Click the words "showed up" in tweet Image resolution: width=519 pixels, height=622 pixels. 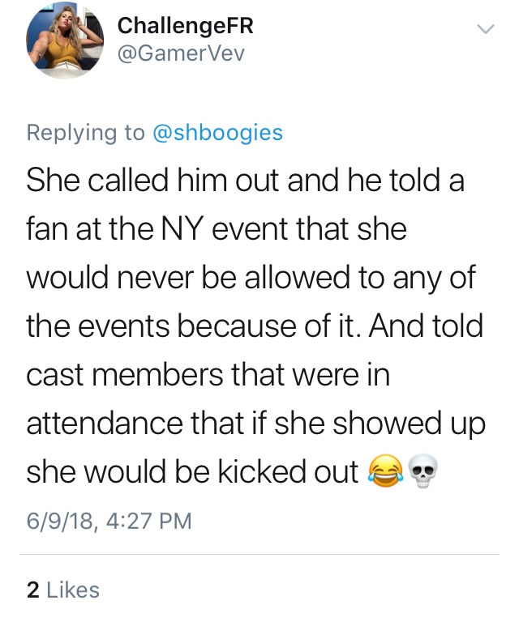coord(409,424)
